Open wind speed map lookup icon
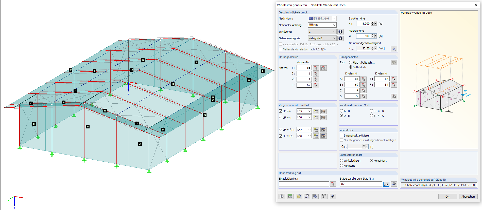This screenshot has height=210, width=482. coord(394,49)
